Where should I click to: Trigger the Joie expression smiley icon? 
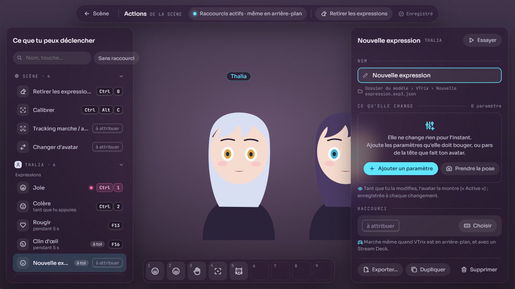click(x=23, y=188)
